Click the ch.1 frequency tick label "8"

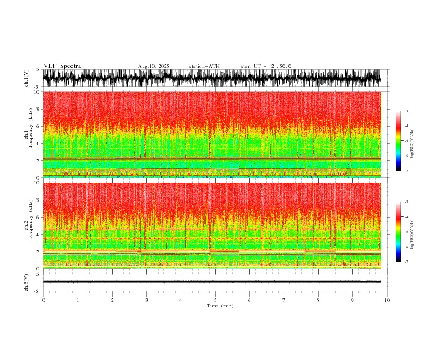pos(39,109)
